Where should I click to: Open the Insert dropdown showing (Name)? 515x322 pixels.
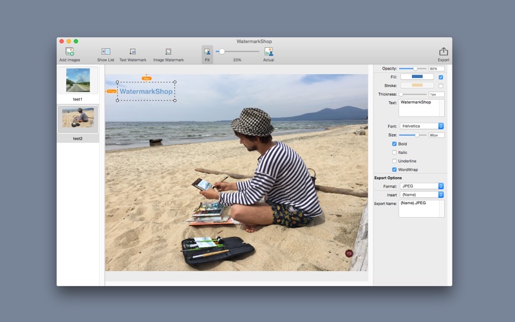(x=422, y=195)
